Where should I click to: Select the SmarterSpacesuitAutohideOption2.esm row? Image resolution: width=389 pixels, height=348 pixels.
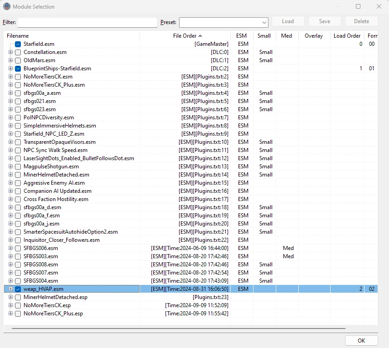pyautogui.click(x=191, y=232)
